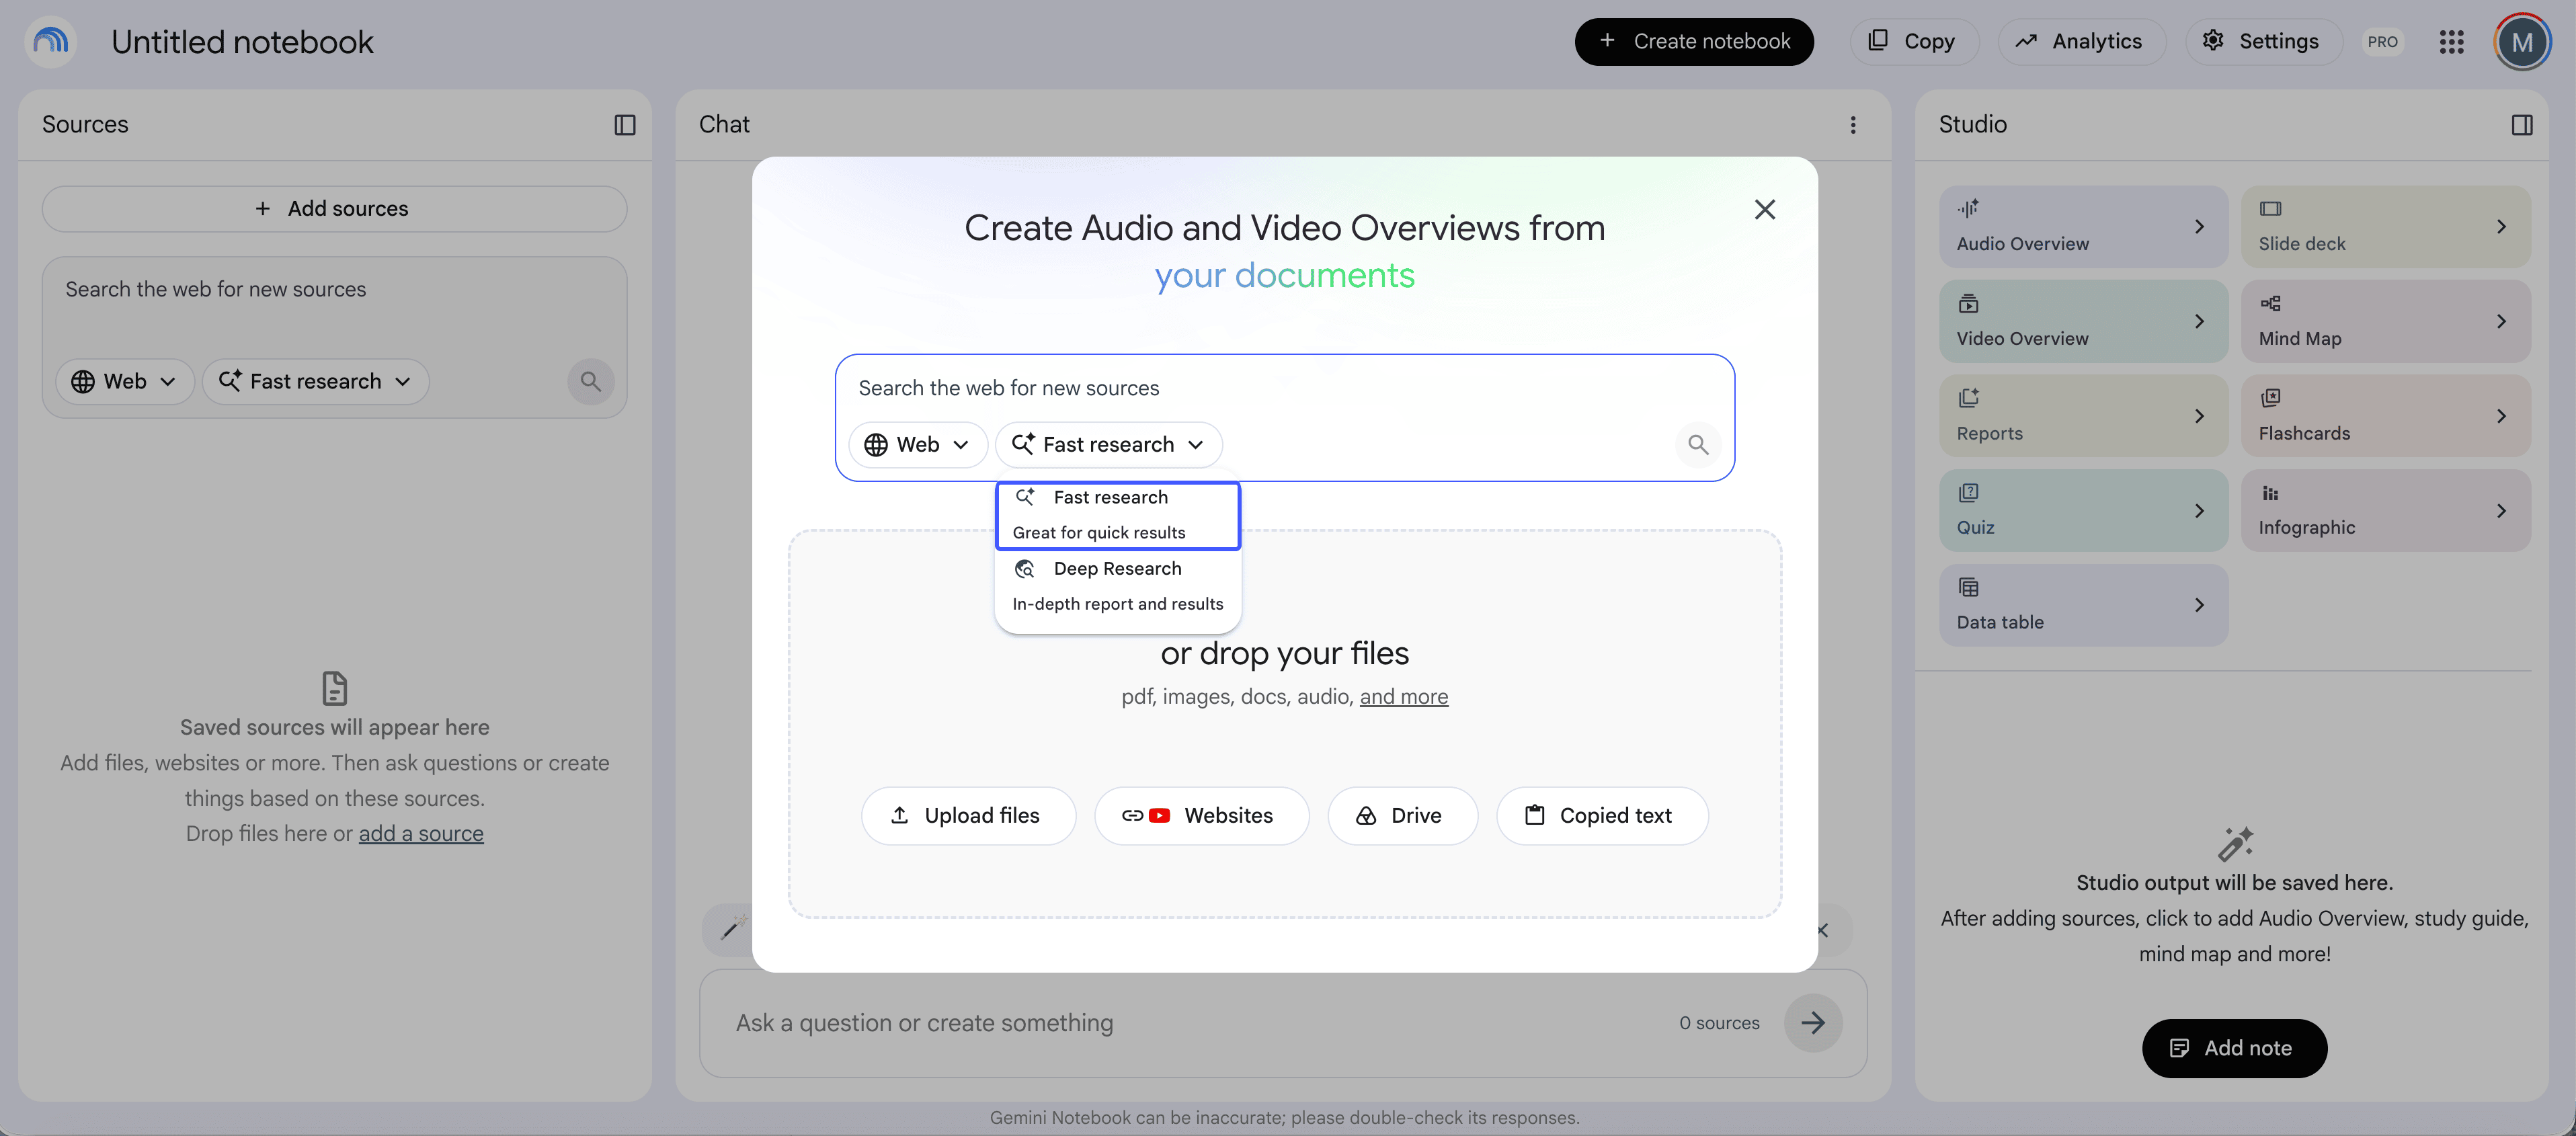The height and width of the screenshot is (1136, 2576).
Task: Click the "0 sources" counter
Action: point(1719,1023)
